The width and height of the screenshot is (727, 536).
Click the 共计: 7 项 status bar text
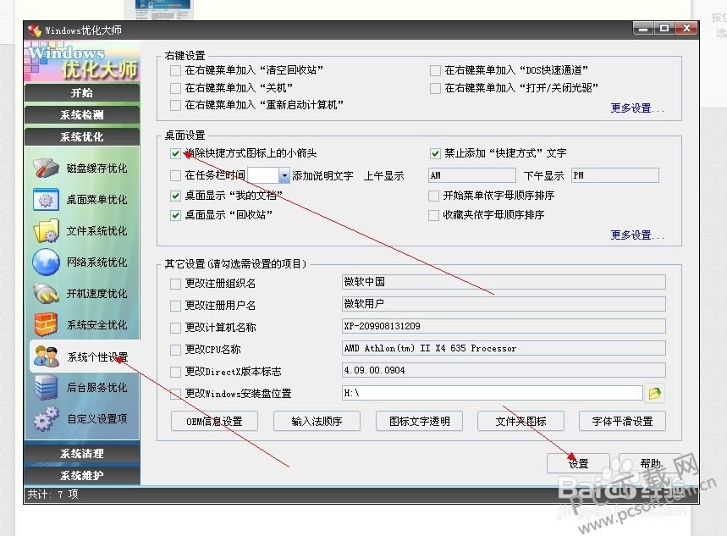[x=52, y=495]
